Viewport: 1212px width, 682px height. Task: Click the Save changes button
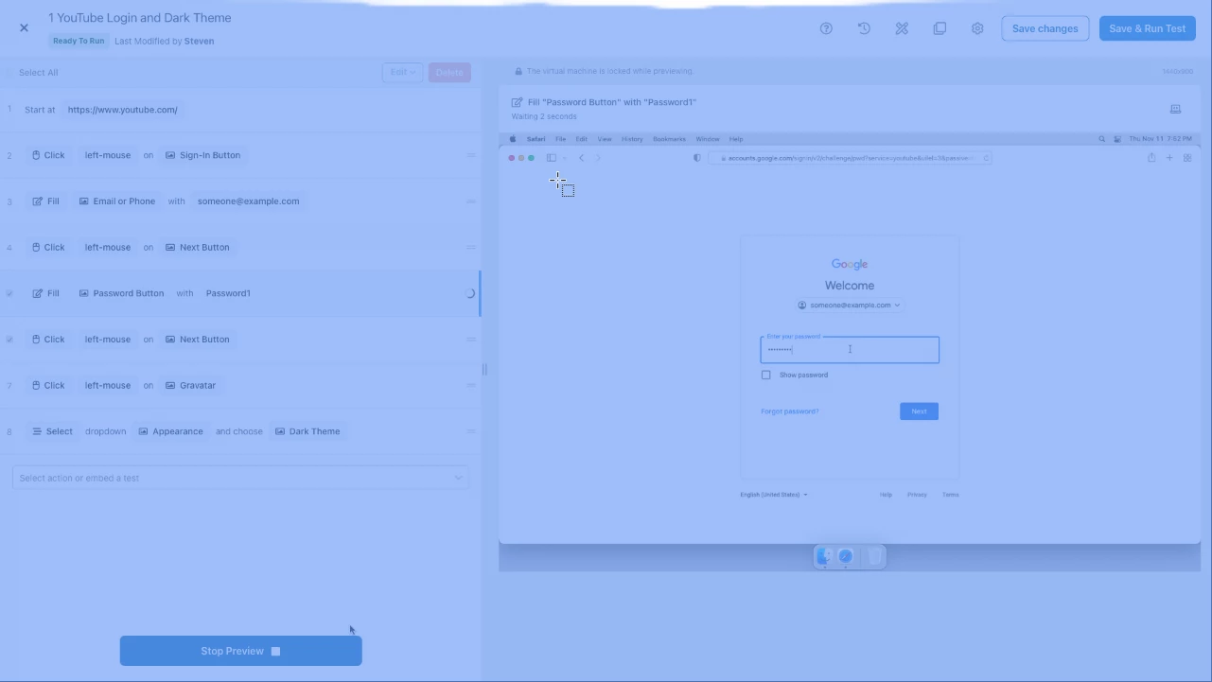[1045, 28]
